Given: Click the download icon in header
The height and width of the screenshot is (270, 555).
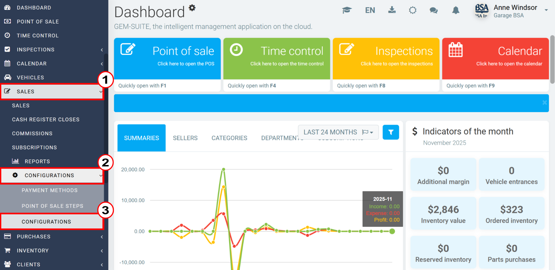Looking at the screenshot, I should [x=392, y=10].
